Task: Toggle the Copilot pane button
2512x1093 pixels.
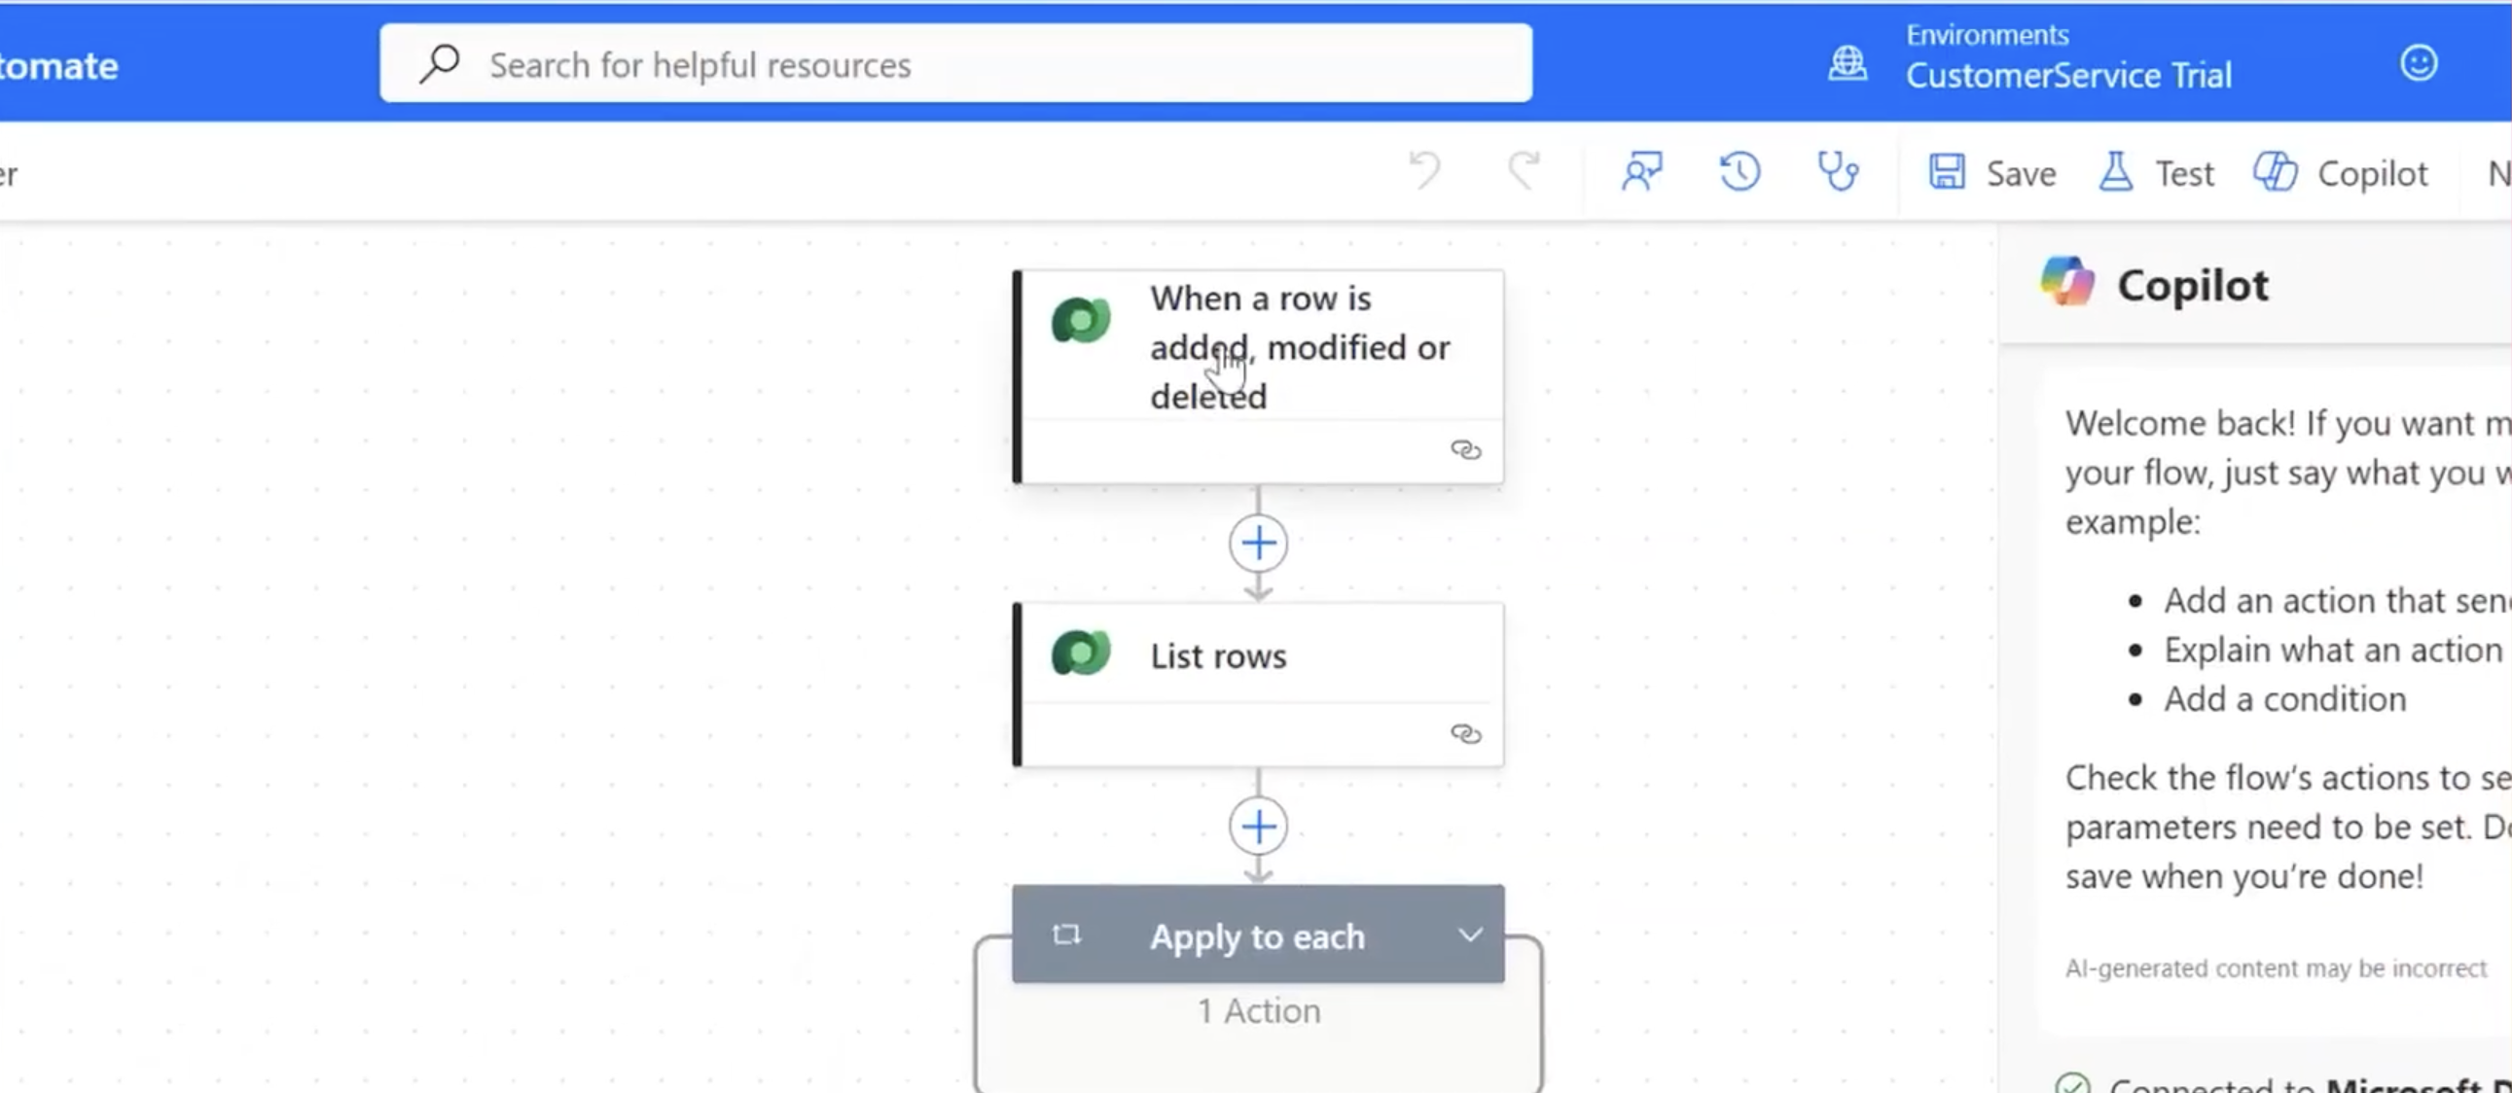Action: pos(2341,172)
